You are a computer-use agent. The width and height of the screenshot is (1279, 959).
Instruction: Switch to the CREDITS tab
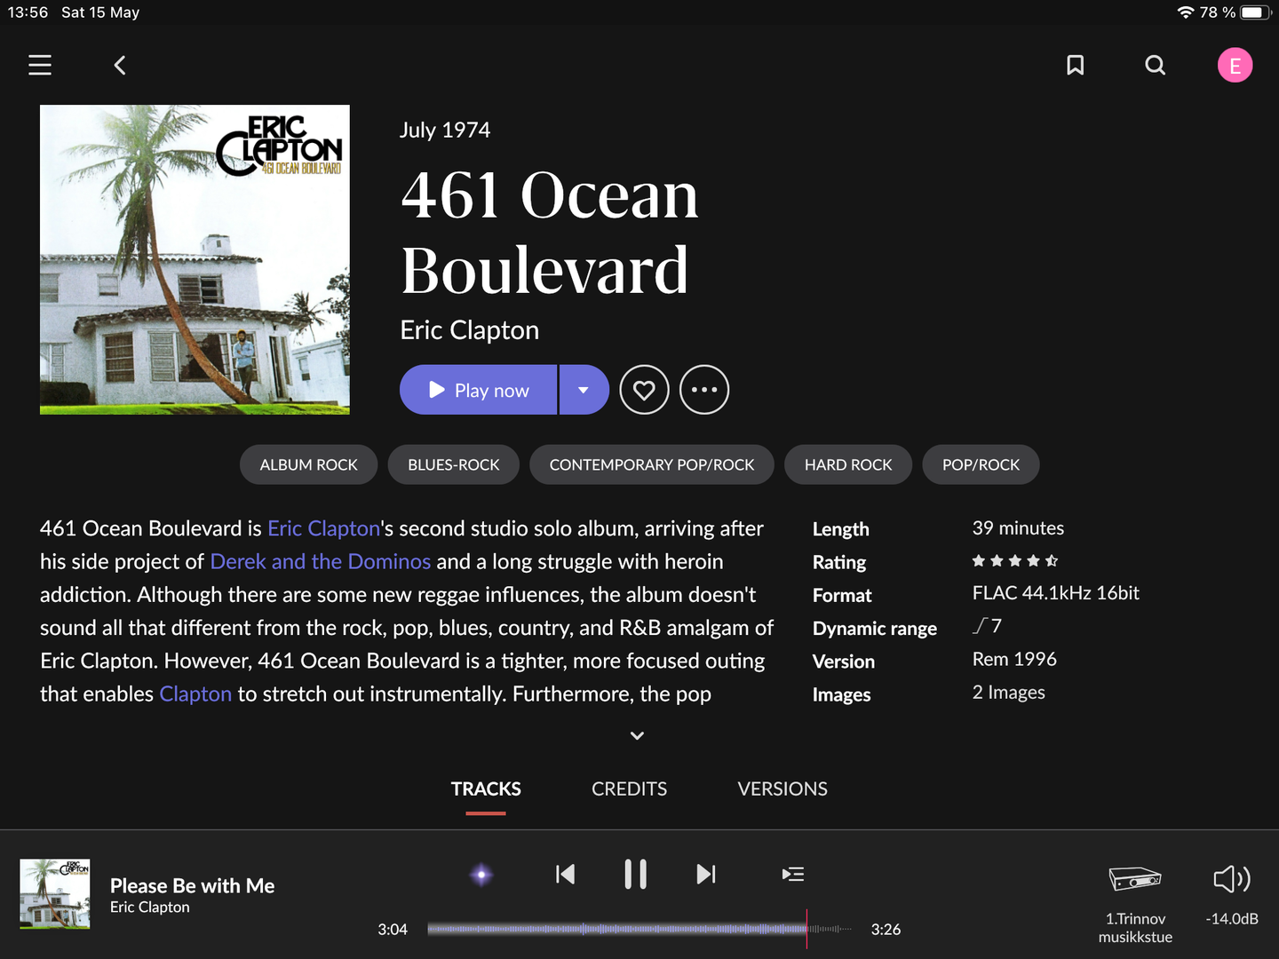point(630,789)
